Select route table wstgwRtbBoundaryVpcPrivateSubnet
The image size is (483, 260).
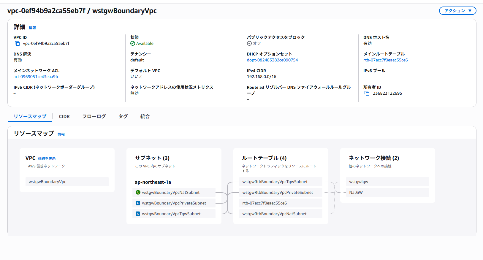coord(281,192)
